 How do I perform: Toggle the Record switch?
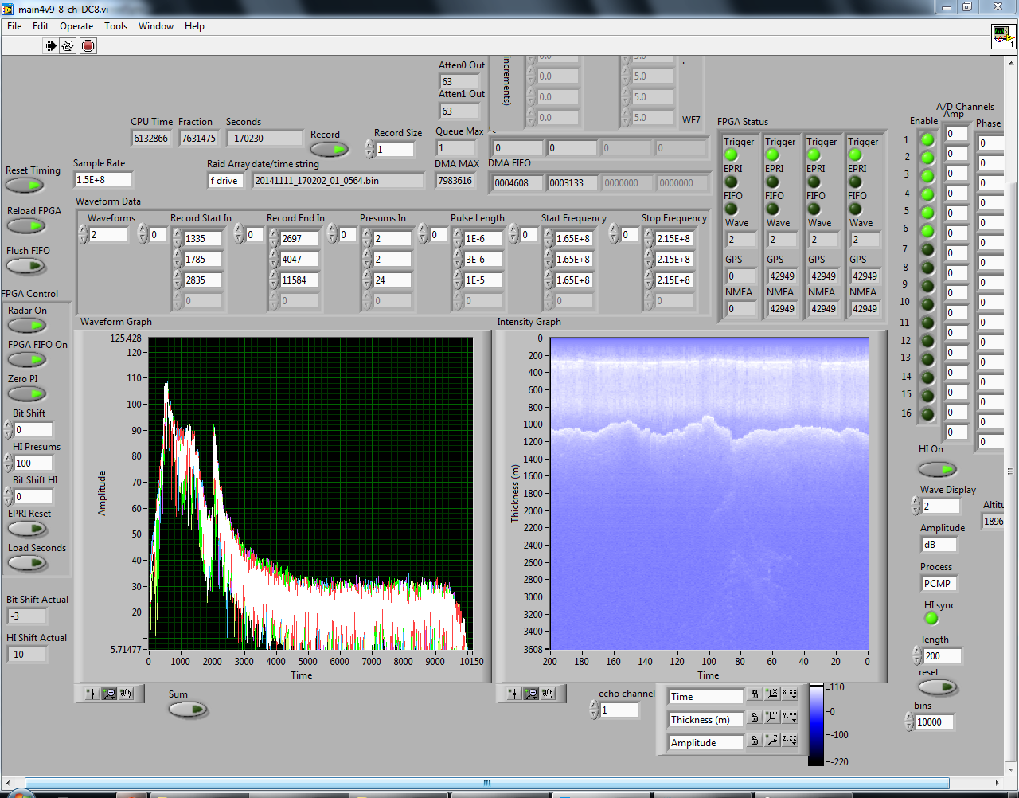pyautogui.click(x=329, y=150)
